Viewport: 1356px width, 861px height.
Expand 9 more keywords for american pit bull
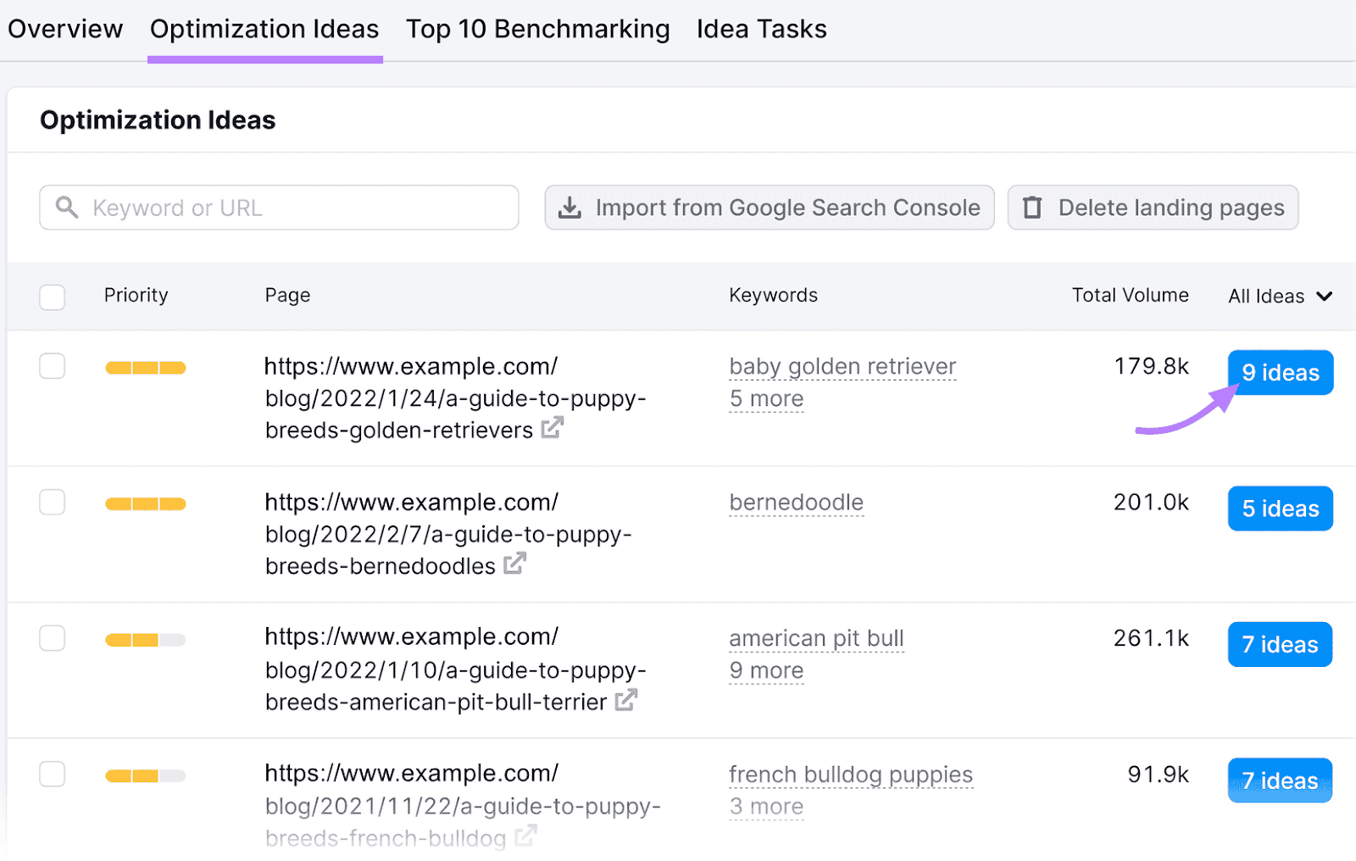point(765,670)
